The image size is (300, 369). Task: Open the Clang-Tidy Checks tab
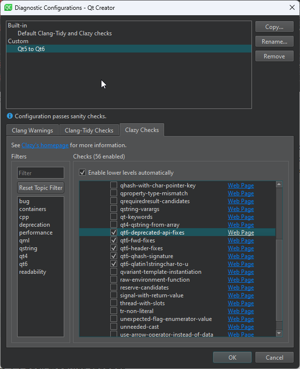[x=89, y=131]
